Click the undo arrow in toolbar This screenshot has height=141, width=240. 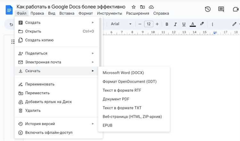point(11,24)
